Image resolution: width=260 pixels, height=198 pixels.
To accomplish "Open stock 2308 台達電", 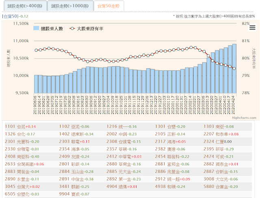I will (x=119, y=141).
